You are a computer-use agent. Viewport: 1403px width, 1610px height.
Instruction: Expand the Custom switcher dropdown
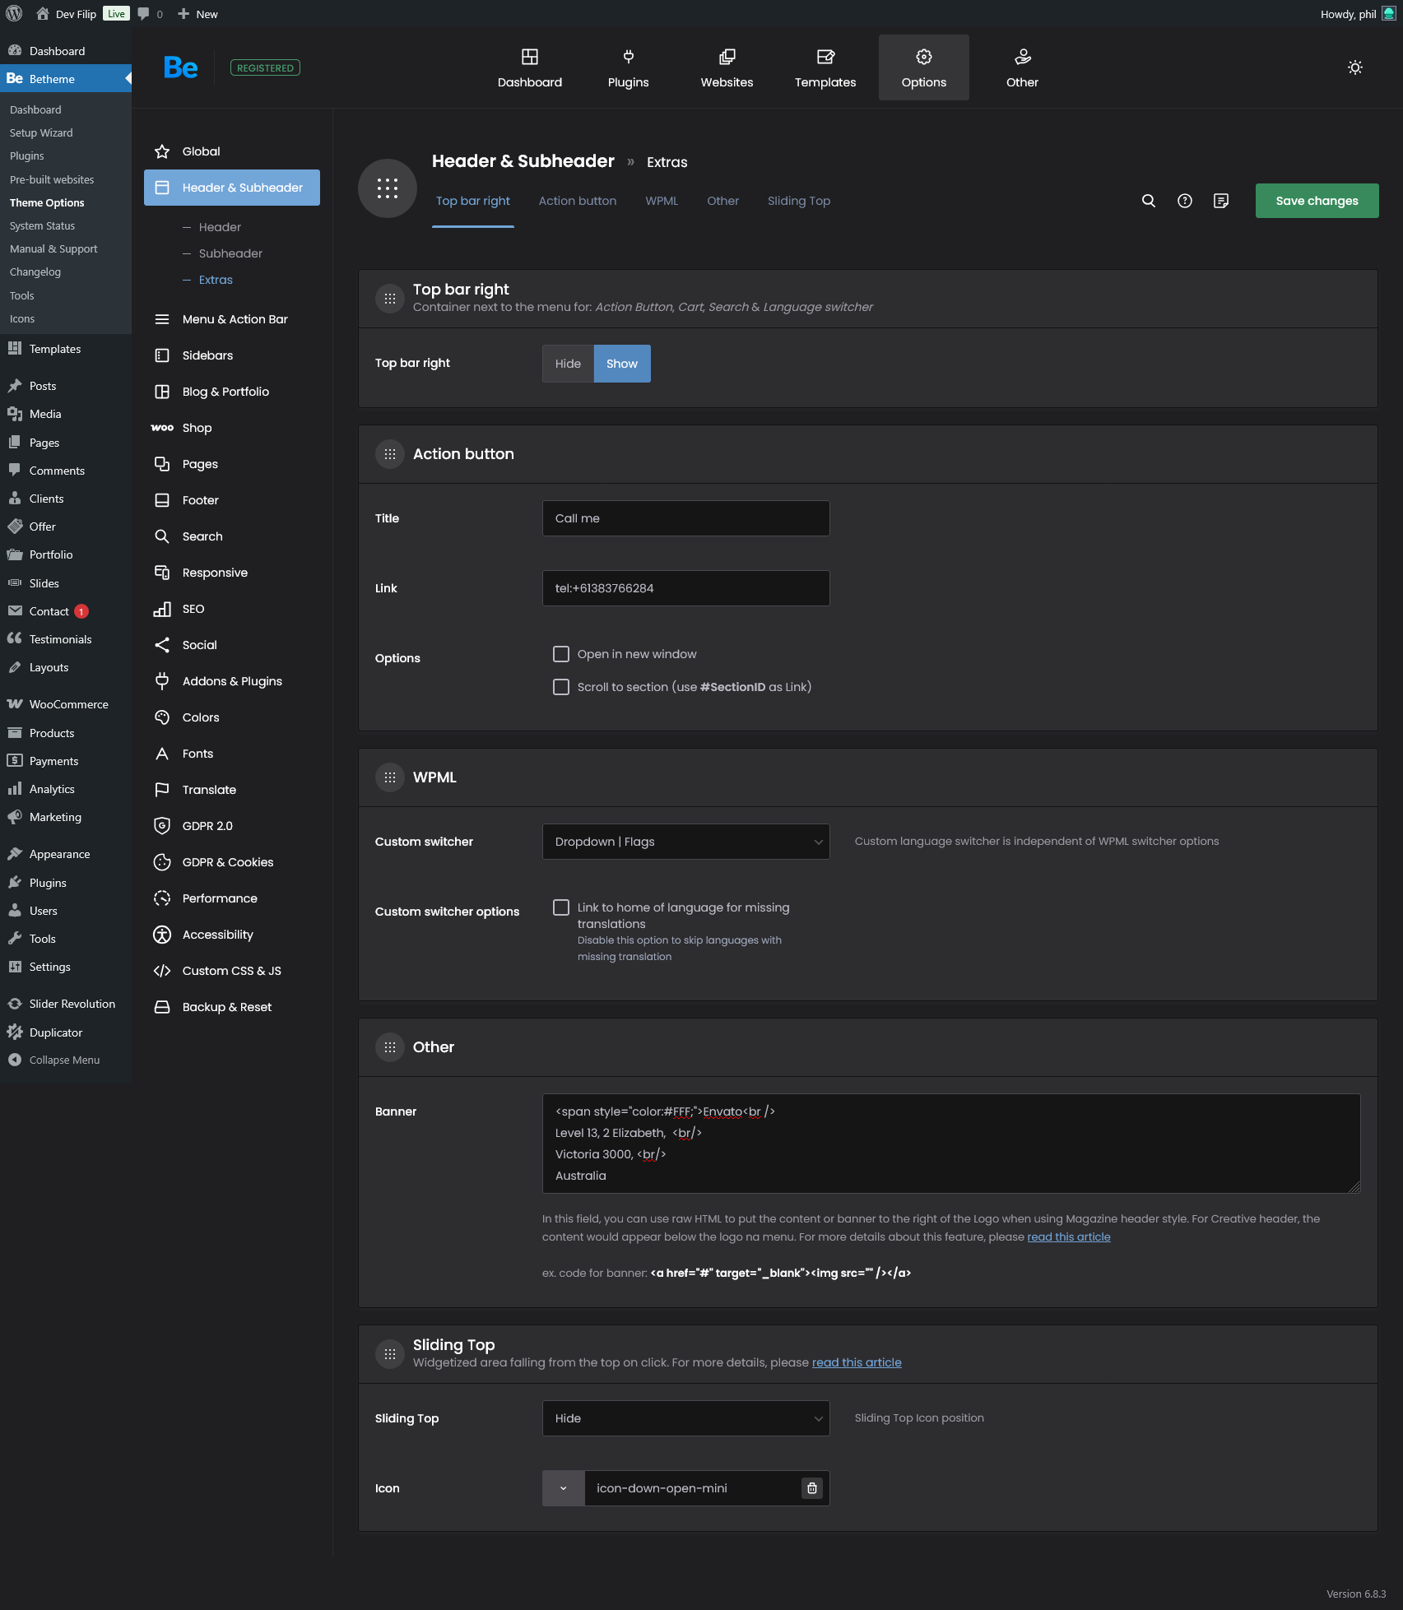pyautogui.click(x=685, y=842)
